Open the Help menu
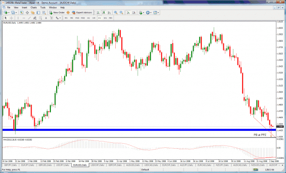This screenshot has width=286, height=173. [62, 8]
